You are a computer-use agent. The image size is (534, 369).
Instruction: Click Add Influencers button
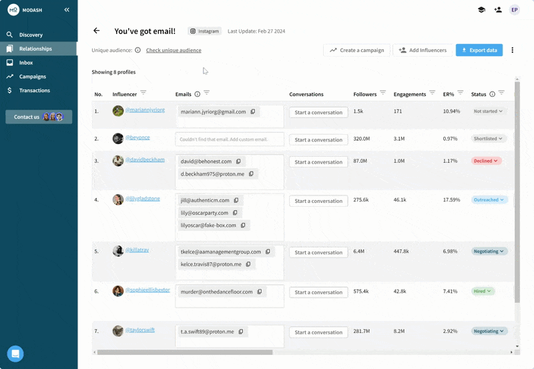(423, 50)
